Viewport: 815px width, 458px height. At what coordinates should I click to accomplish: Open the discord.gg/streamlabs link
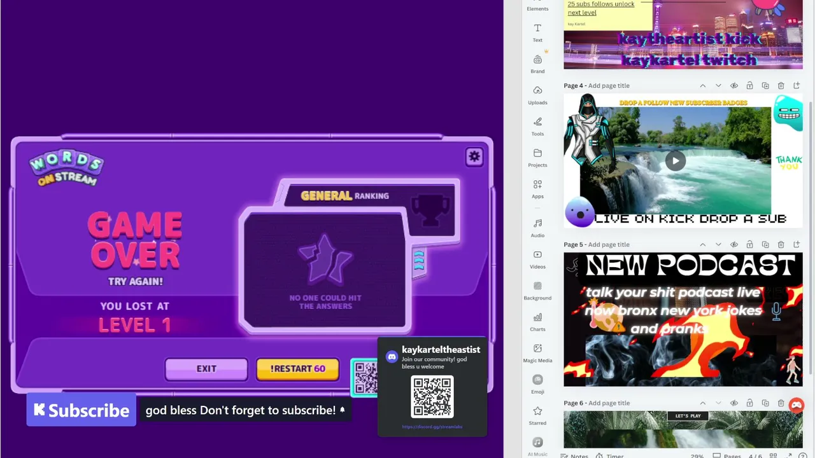432,427
